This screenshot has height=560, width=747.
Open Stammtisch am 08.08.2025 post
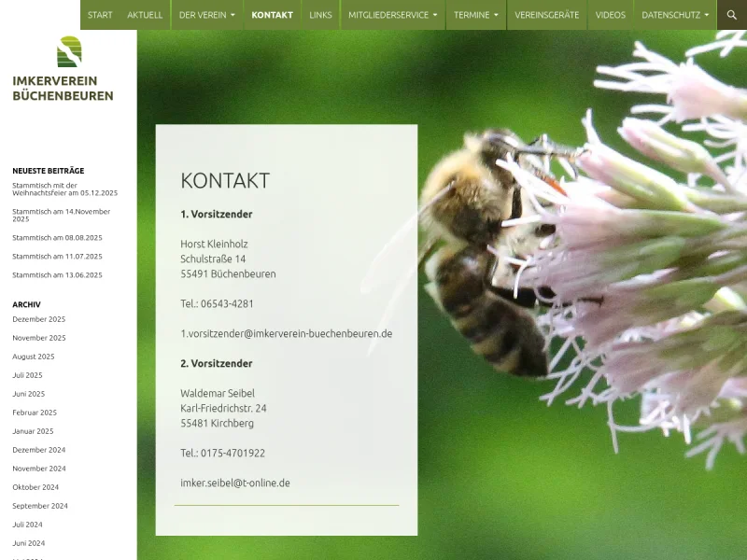57,237
